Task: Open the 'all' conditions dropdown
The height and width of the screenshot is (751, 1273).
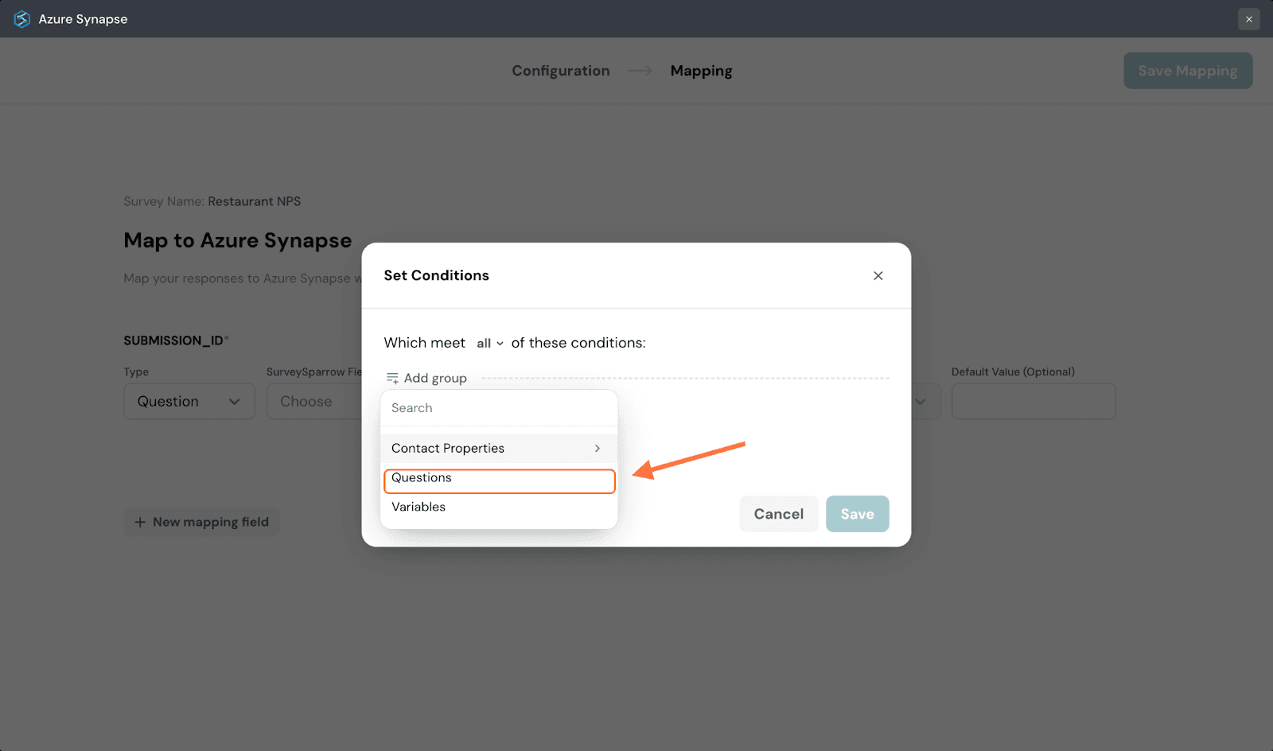Action: pyautogui.click(x=489, y=344)
